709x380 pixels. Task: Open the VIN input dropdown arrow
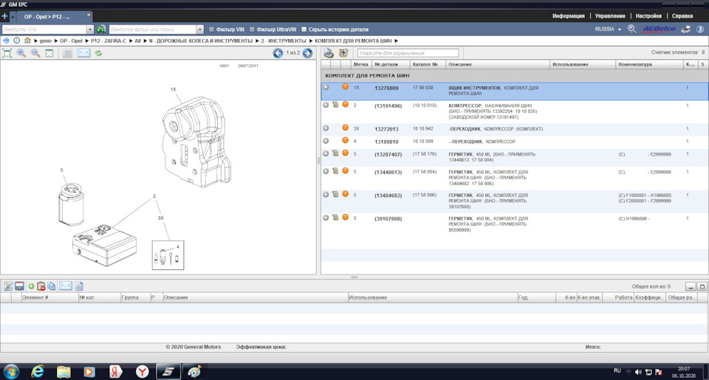click(89, 29)
